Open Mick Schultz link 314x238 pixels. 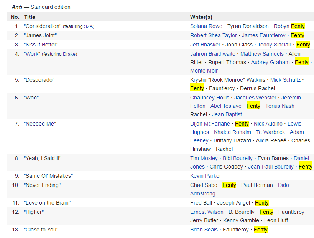(285, 80)
